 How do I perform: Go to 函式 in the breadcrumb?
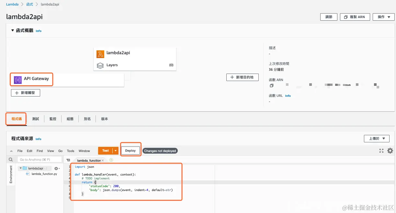pos(30,4)
